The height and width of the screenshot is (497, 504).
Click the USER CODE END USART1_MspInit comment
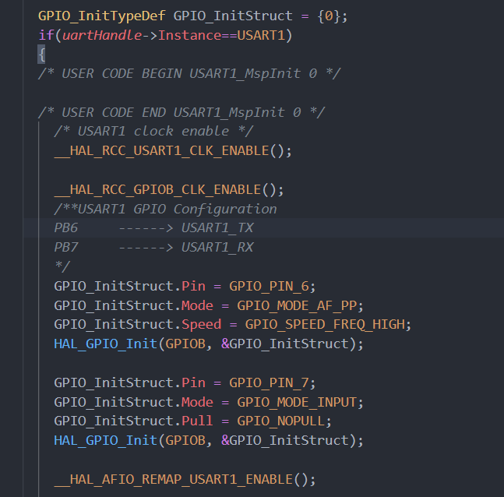click(182, 112)
